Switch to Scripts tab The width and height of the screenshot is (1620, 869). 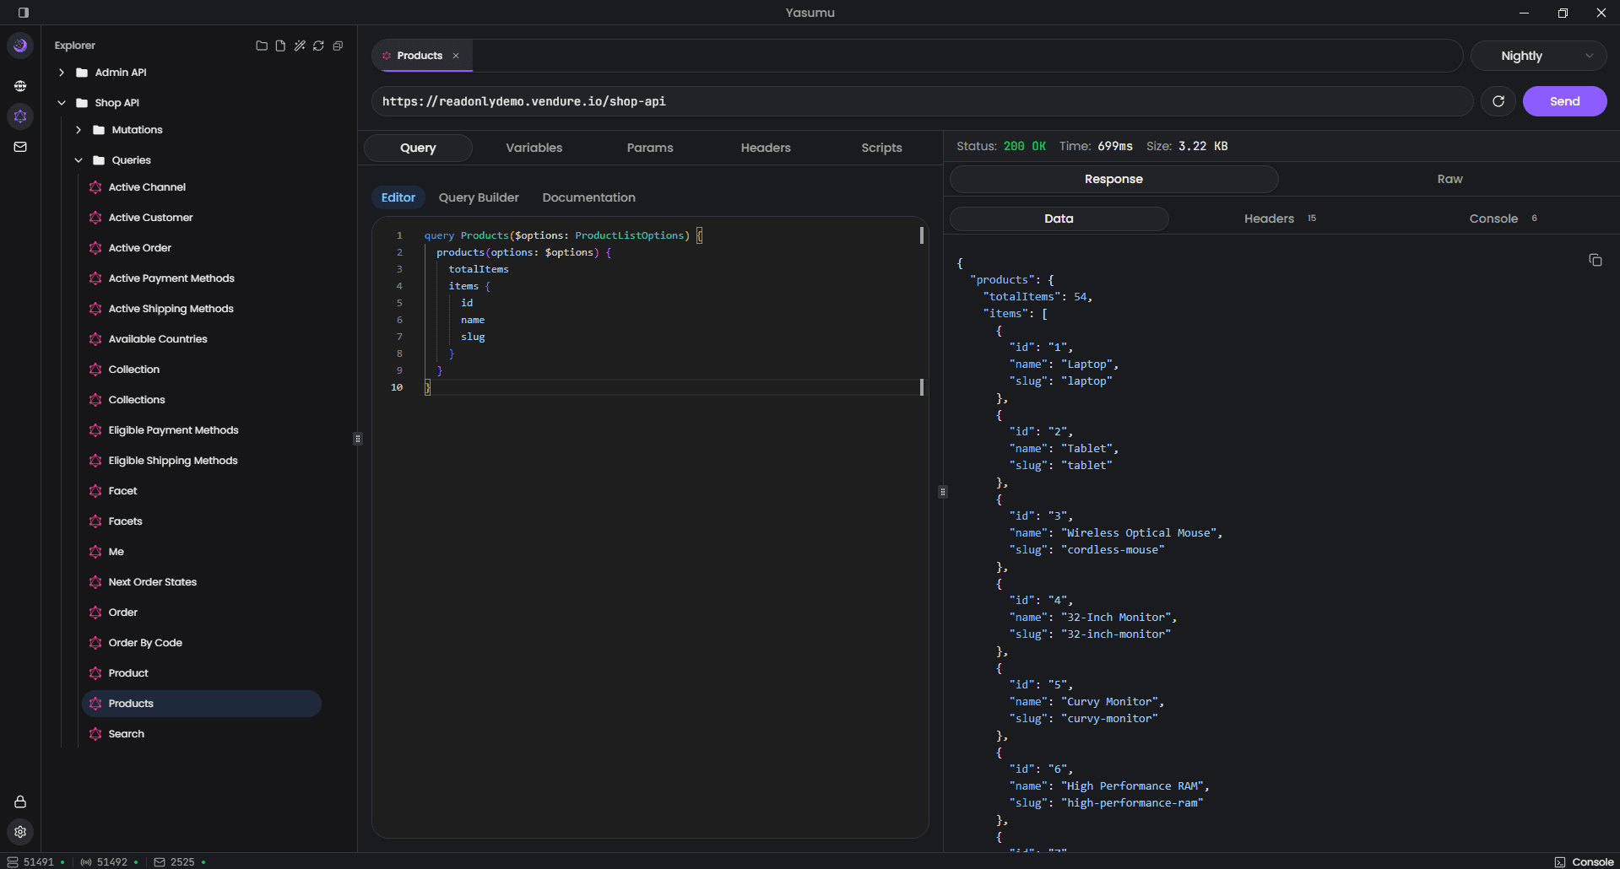click(881, 148)
